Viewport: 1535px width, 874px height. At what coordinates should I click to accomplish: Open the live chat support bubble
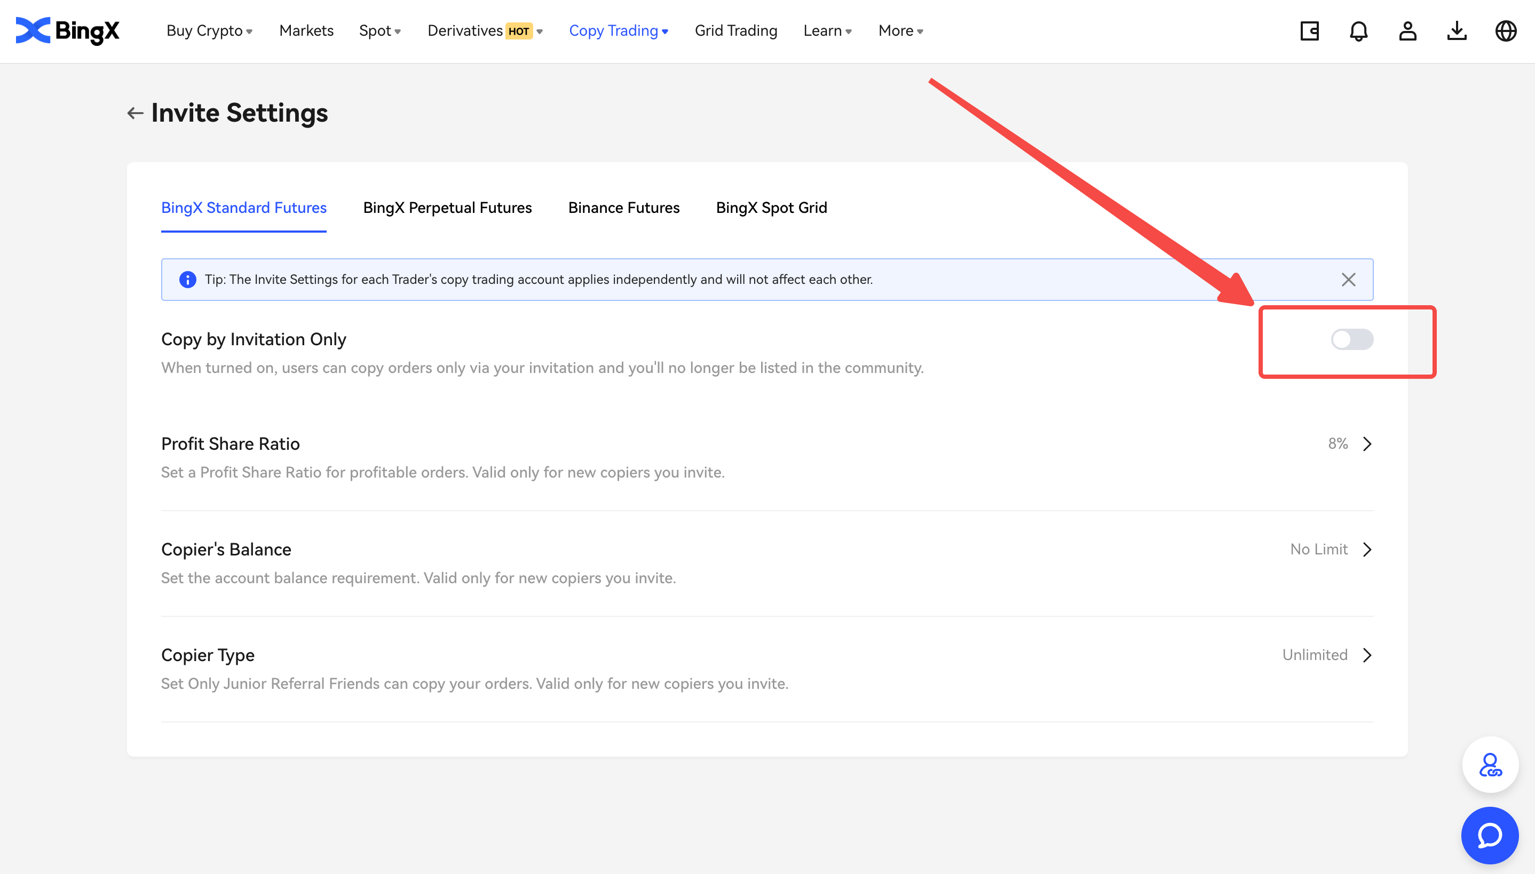[x=1490, y=836]
